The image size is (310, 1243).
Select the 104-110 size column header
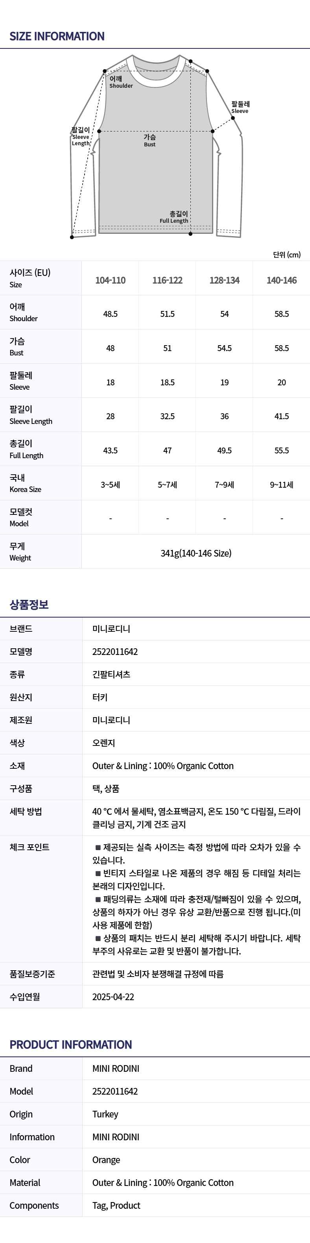[111, 280]
